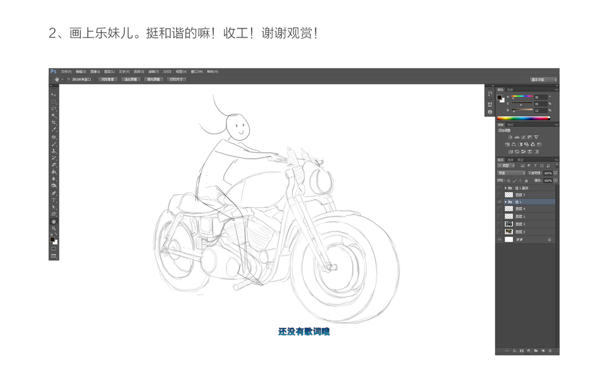This screenshot has width=615, height=387.
Task: Add a Hue/Saturation adjustment
Action: pyautogui.click(x=507, y=144)
